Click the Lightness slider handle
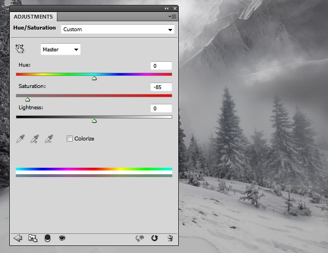Viewport: 328px width, 253px height. tap(95, 121)
